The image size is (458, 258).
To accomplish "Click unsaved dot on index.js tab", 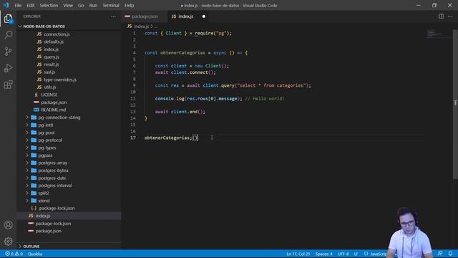I will pyautogui.click(x=204, y=16).
